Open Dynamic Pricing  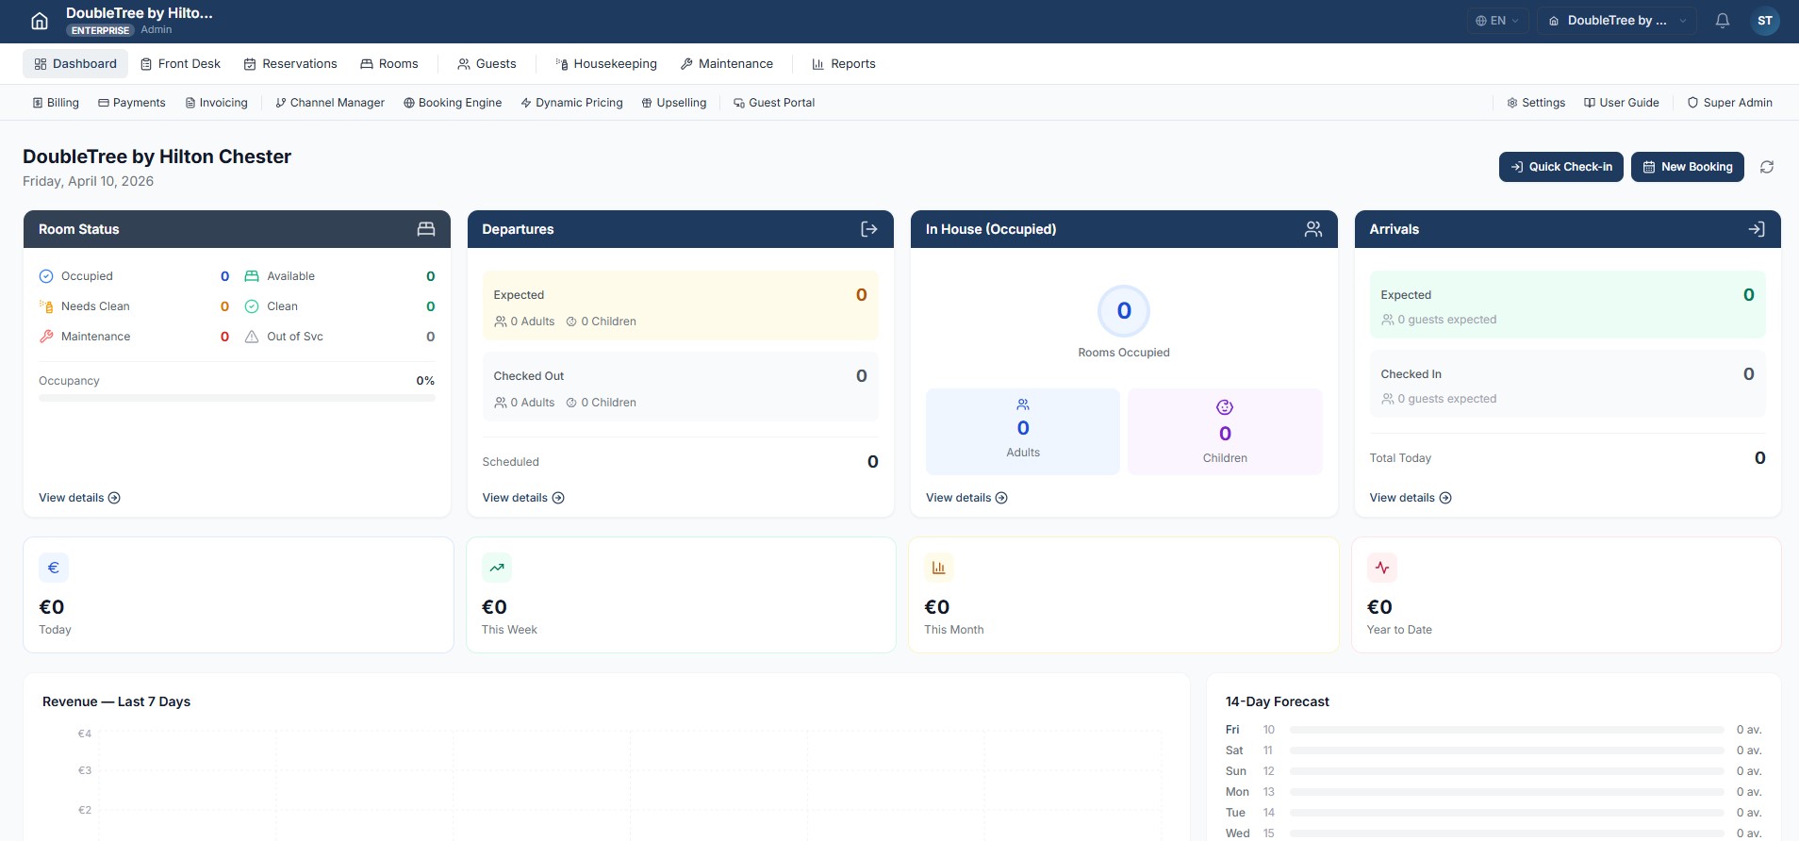point(572,103)
